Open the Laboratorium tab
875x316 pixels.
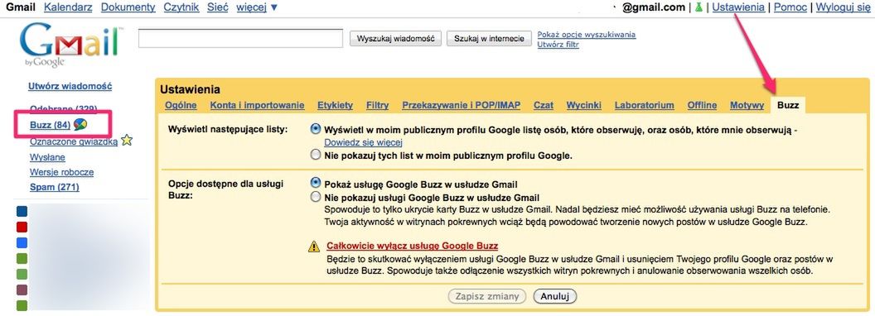click(x=644, y=105)
